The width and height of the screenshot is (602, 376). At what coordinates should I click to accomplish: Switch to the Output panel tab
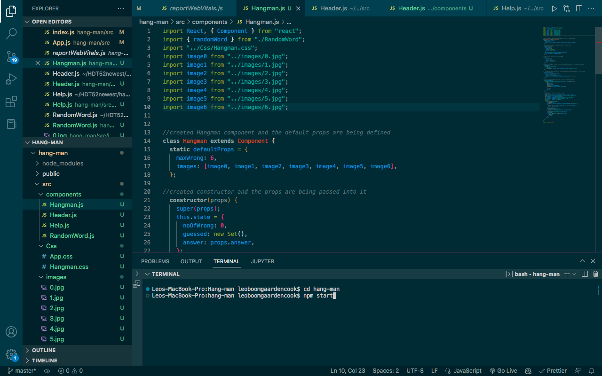pos(191,261)
